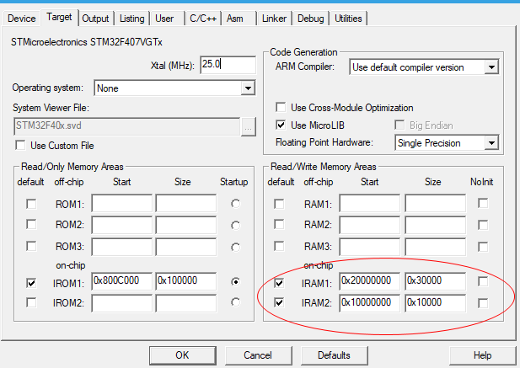Open the Operating system dropdown
This screenshot has width=520, height=368.
click(x=174, y=88)
